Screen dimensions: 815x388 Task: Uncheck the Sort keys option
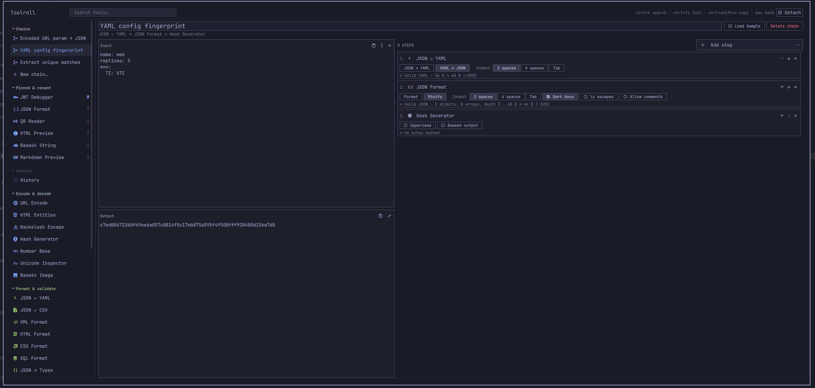point(560,97)
